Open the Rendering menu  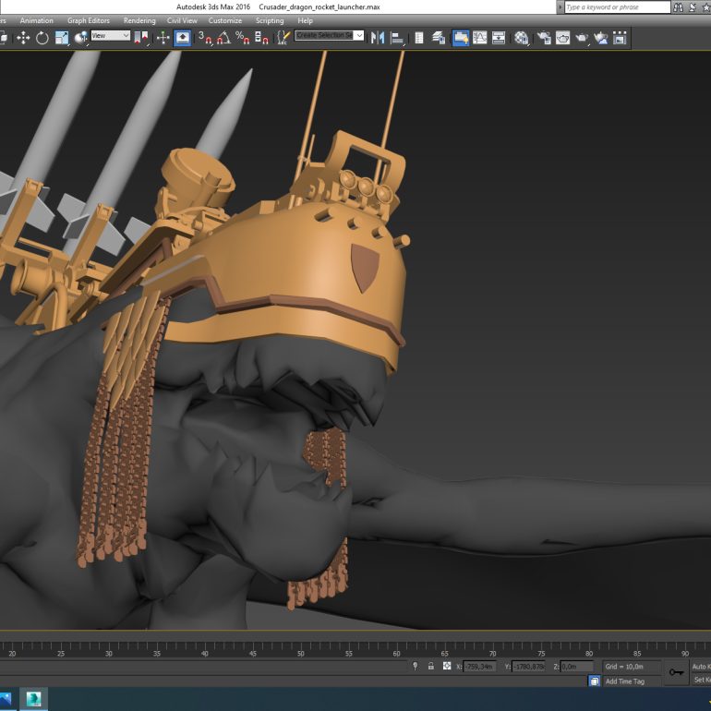point(139,20)
